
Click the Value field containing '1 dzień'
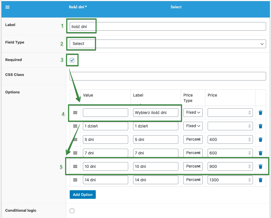106,126
